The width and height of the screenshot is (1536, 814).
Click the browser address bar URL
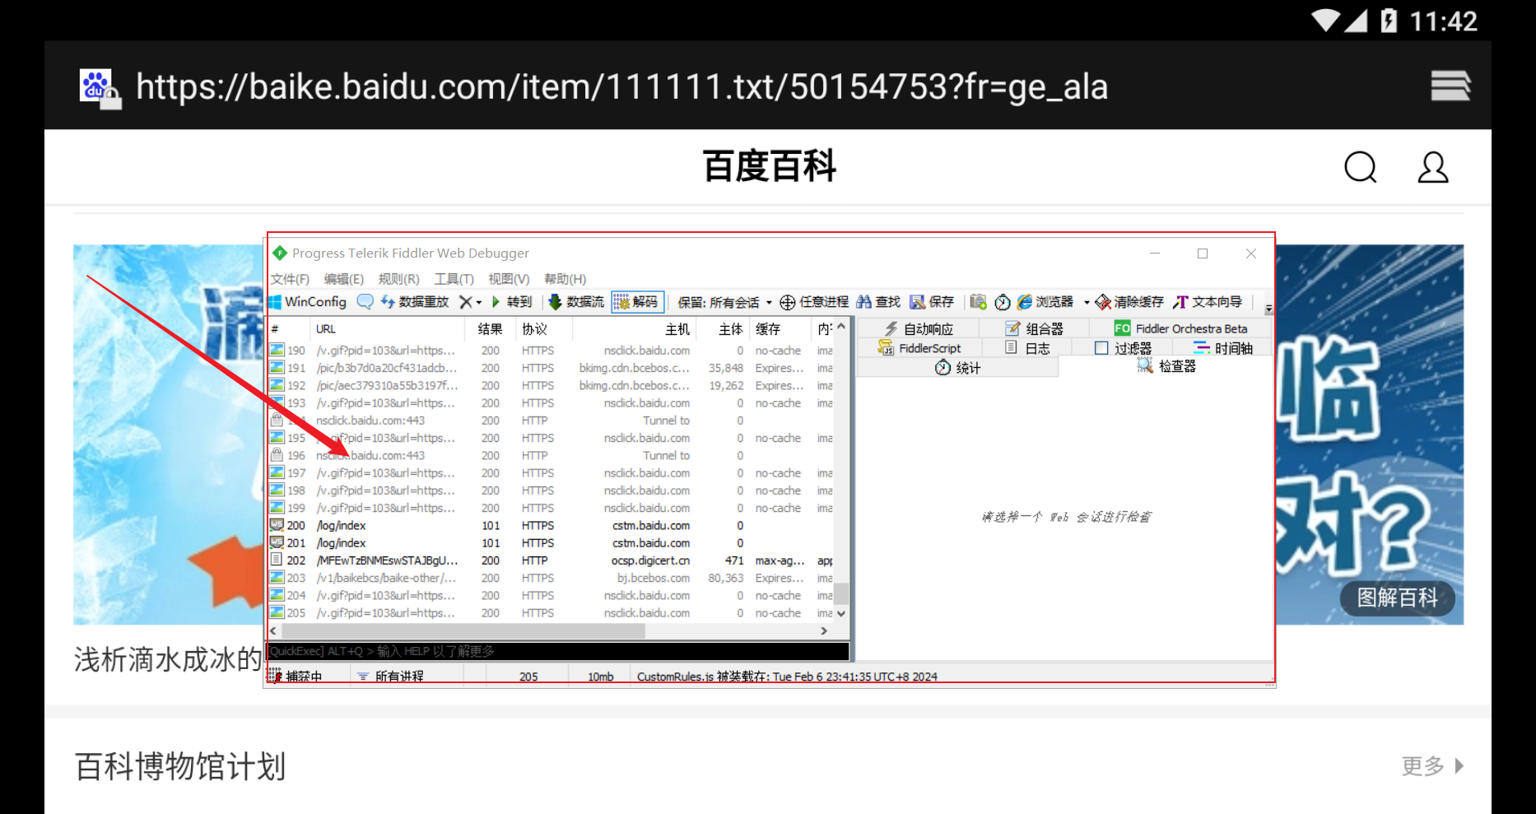coord(621,86)
